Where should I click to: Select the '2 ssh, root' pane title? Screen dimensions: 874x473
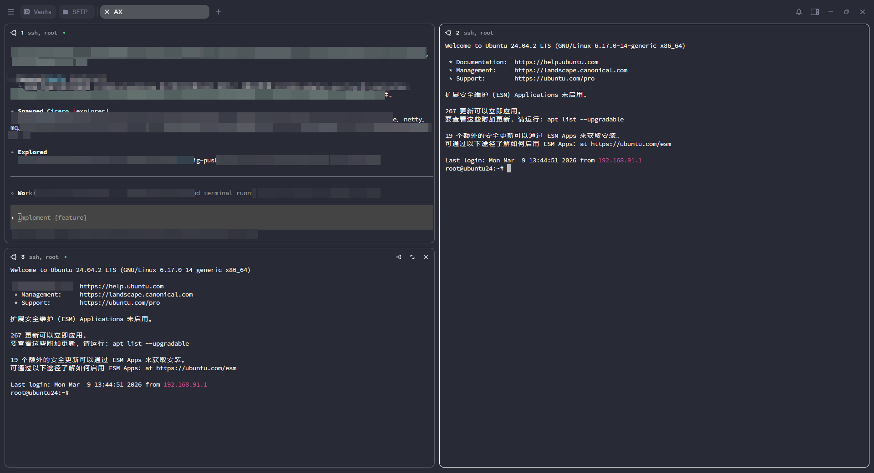tap(474, 33)
